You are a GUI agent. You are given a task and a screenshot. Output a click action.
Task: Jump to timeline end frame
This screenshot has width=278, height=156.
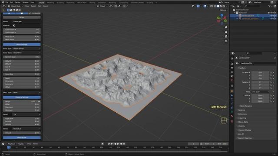pos(124,144)
